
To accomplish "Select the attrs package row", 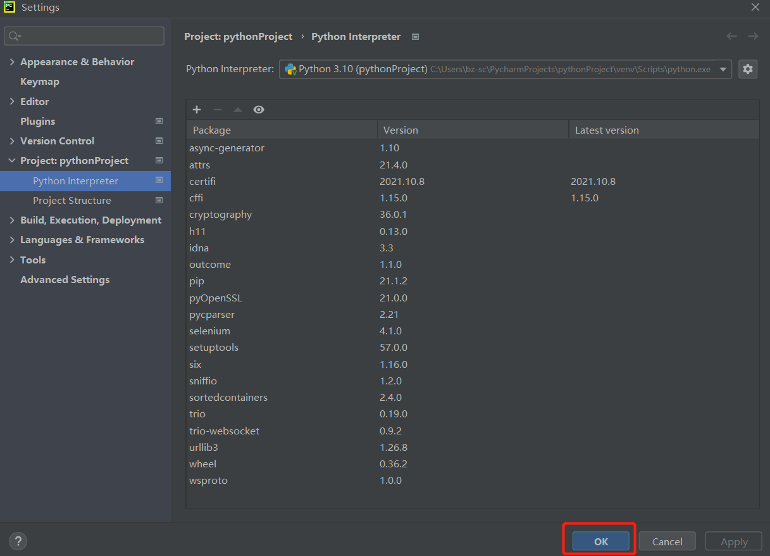I will point(473,165).
